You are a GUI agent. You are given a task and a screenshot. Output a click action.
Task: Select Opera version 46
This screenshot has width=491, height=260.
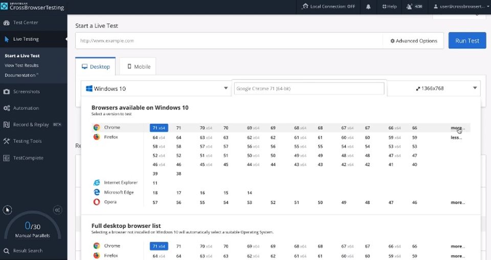click(x=414, y=202)
